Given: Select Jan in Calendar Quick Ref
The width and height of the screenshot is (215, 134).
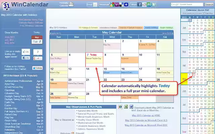Looking at the screenshot, I should click(184, 27).
